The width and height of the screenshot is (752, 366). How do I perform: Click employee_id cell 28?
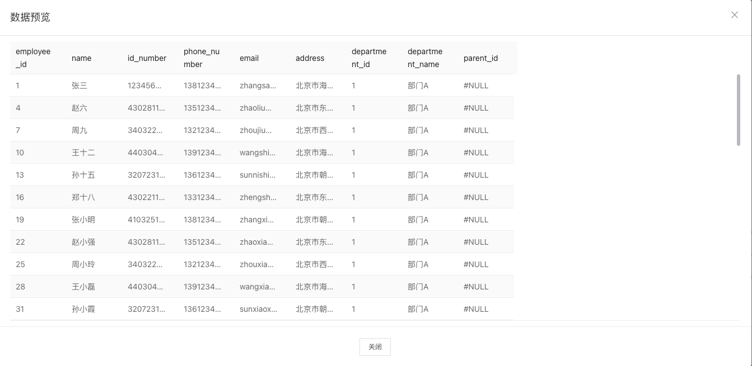tap(20, 287)
